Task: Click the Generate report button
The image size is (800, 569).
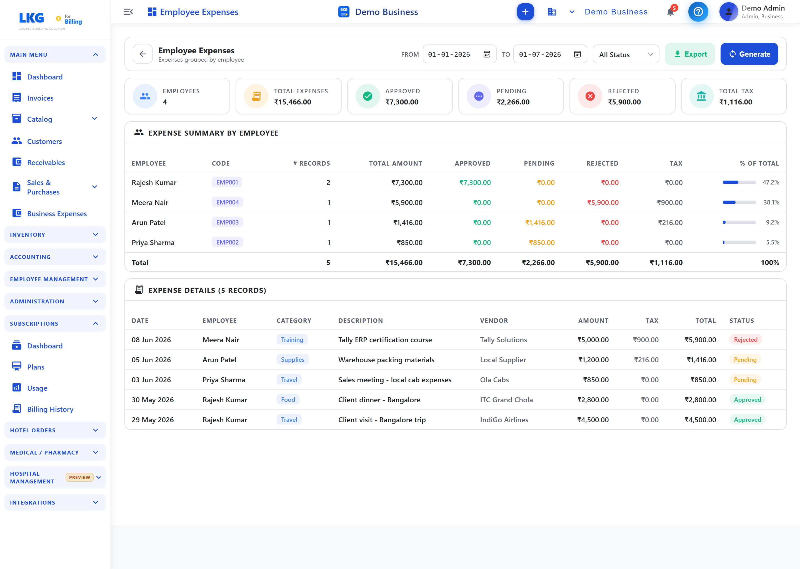Action: pos(749,54)
